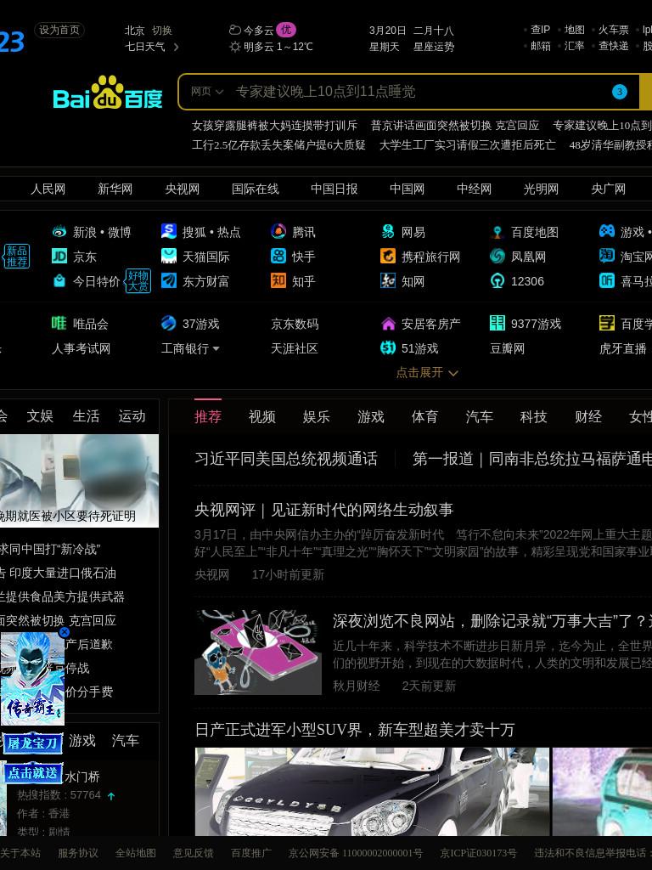
Task: Select the 体育 tab
Action: (x=424, y=416)
